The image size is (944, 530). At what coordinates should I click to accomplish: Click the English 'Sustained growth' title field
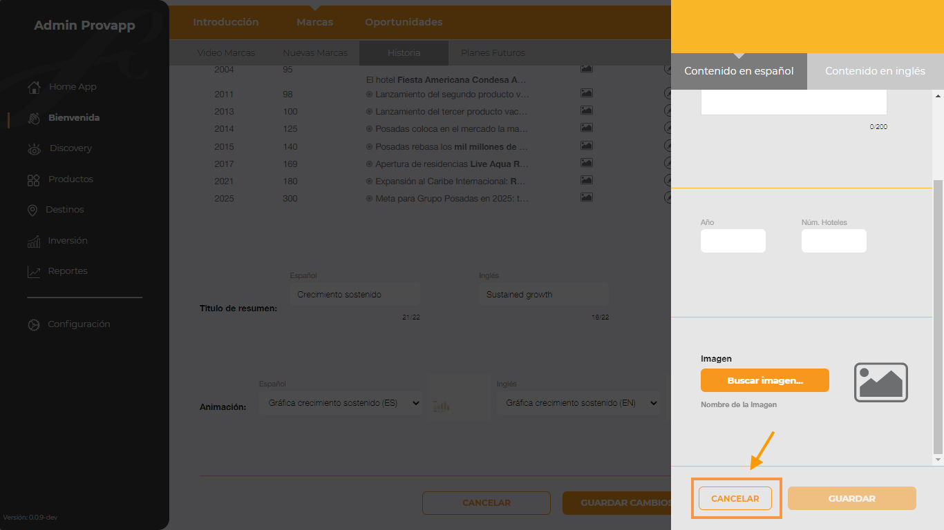click(544, 295)
